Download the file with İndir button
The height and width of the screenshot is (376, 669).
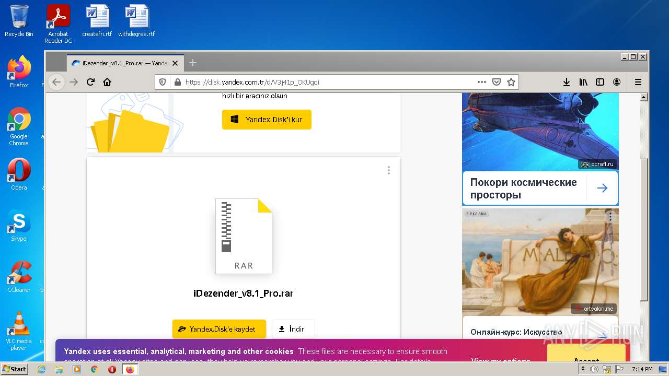(293, 329)
